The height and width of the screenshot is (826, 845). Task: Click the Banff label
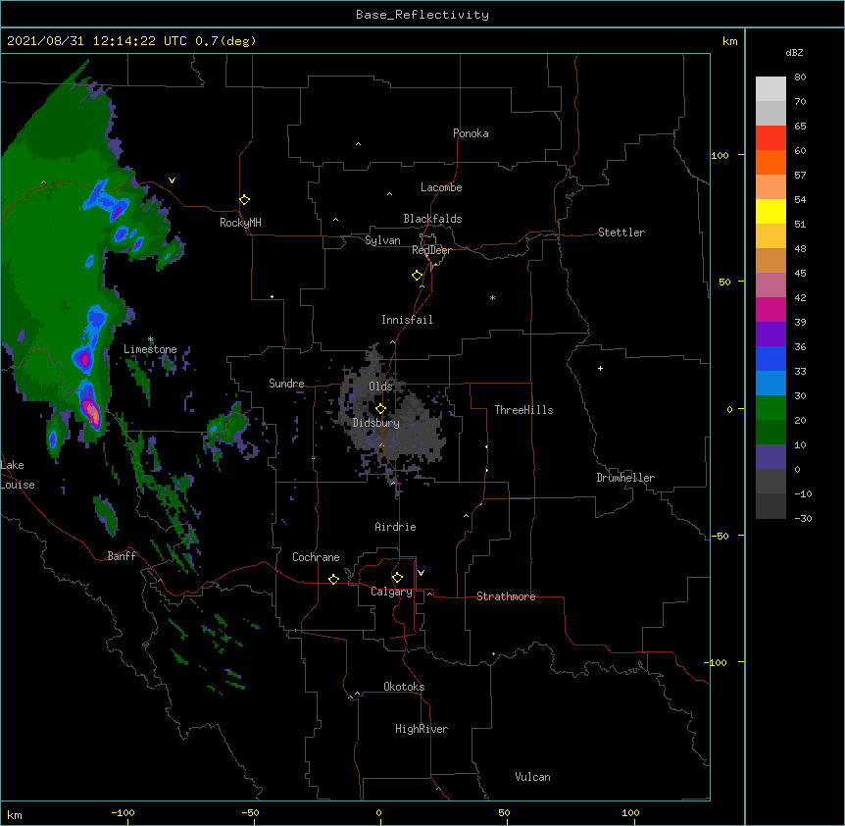(122, 556)
